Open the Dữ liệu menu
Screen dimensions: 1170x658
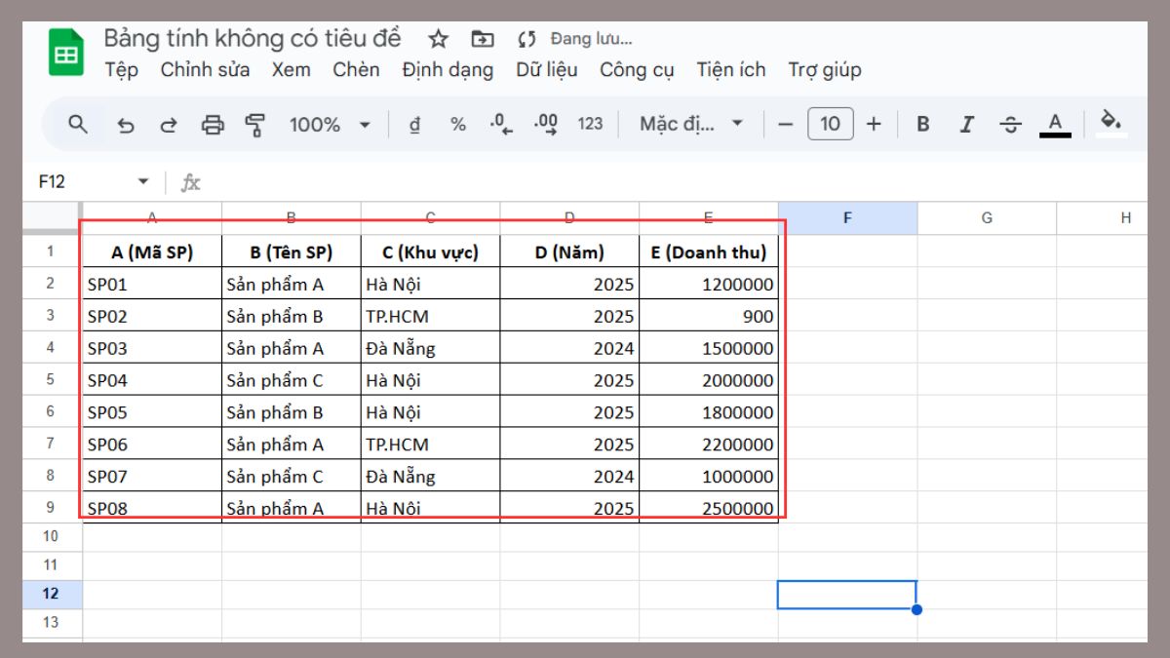546,69
